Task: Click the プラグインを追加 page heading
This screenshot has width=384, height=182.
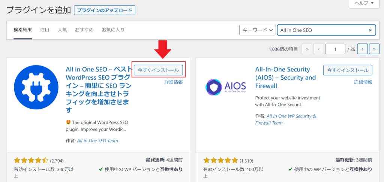Action: 38,10
